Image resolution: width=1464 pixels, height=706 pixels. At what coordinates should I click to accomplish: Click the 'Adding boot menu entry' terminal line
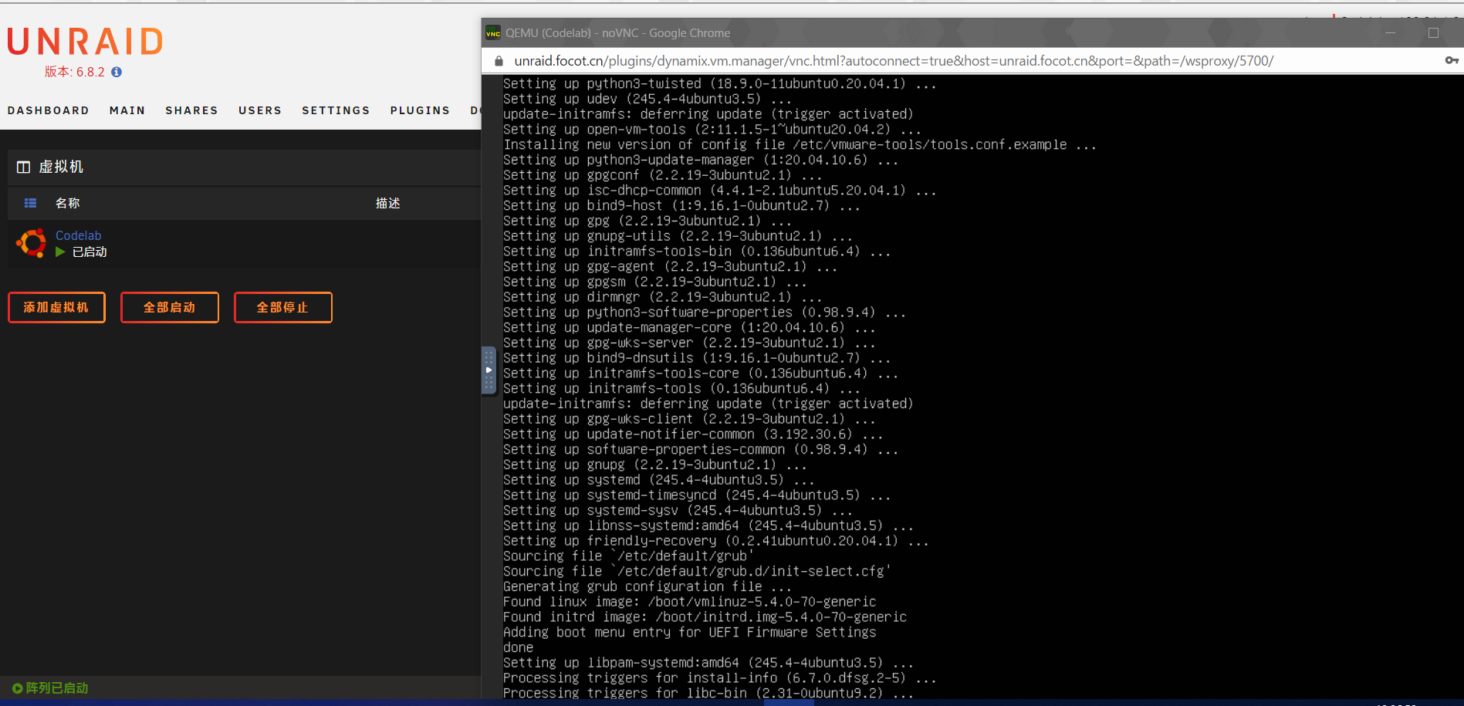click(690, 632)
